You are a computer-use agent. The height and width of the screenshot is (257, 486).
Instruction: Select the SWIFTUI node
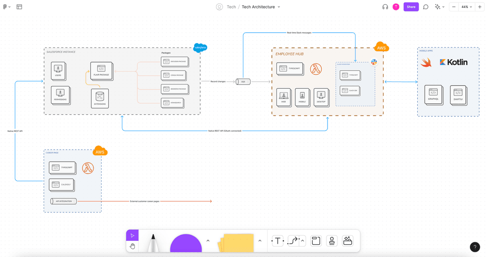pyautogui.click(x=458, y=95)
